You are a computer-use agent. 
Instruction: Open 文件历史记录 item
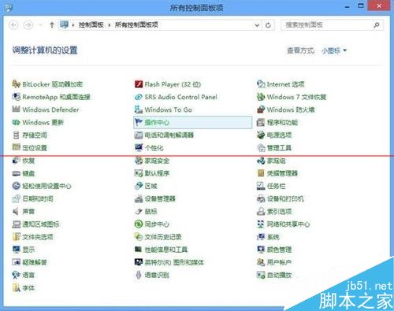click(x=158, y=237)
